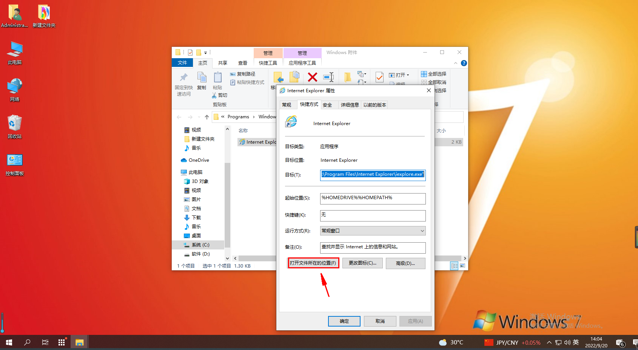Screen dimensions: 638x350
Task: Open the Quick Access Toolbar customize dropdown
Action: [x=205, y=53]
